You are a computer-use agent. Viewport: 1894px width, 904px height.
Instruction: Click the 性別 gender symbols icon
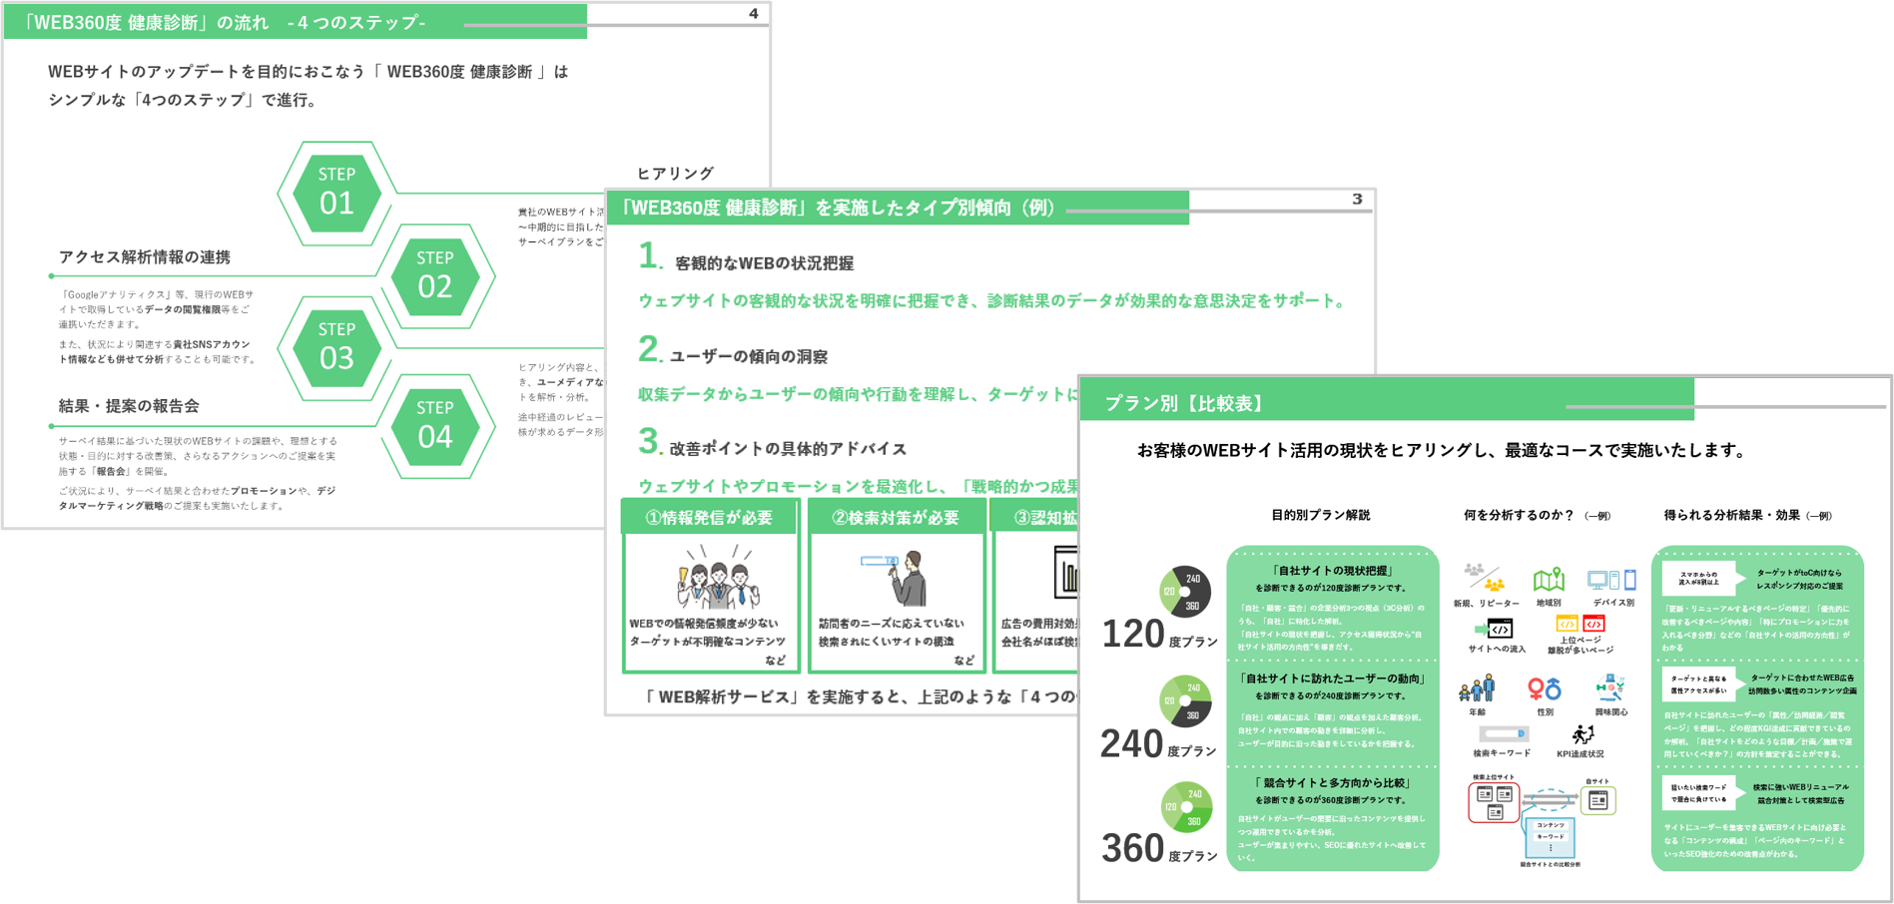point(1544,688)
